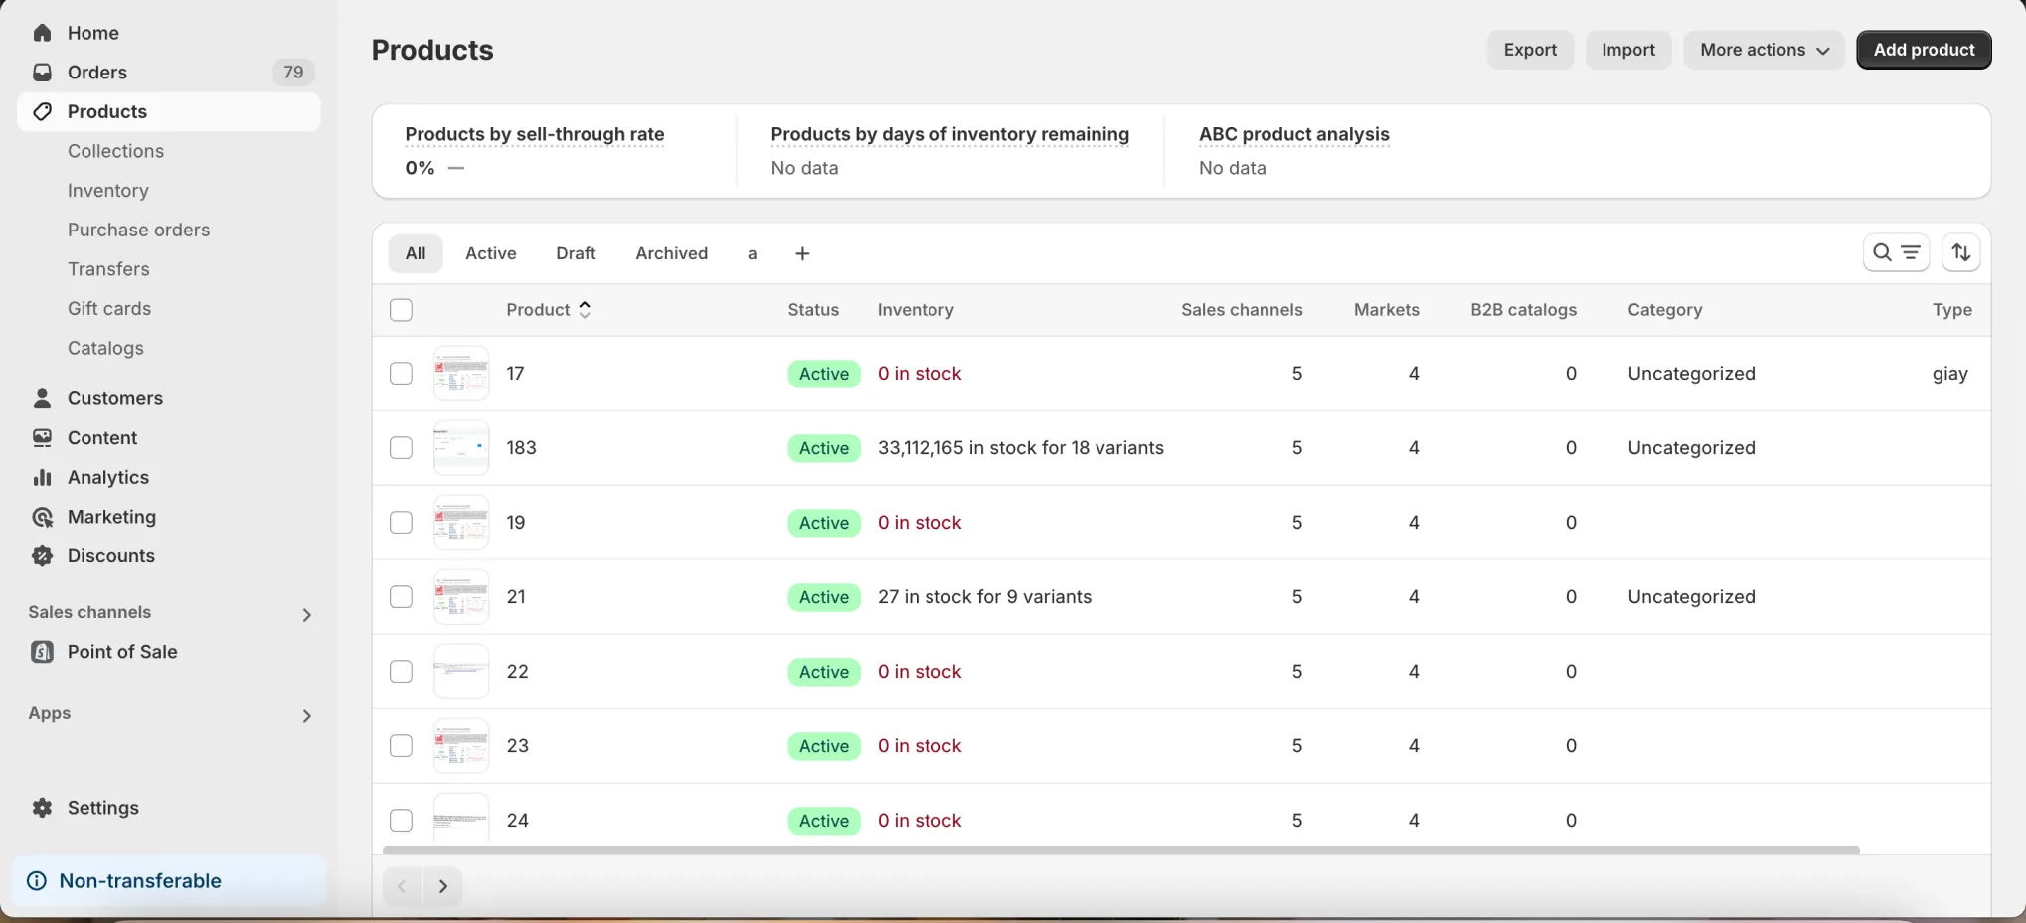Sort by Product column header
This screenshot has width=2026, height=923.
(548, 310)
